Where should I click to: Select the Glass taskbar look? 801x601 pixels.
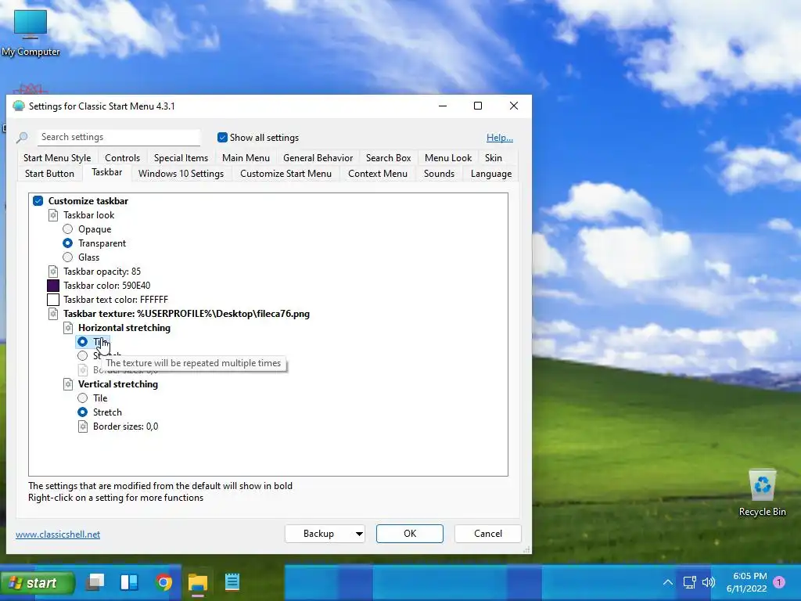[x=67, y=257]
